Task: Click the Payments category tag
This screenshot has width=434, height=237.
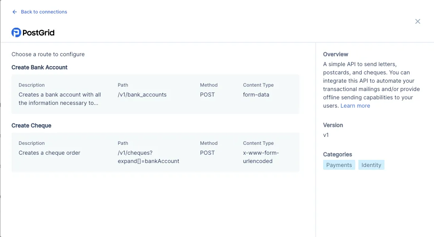Action: coord(339,165)
